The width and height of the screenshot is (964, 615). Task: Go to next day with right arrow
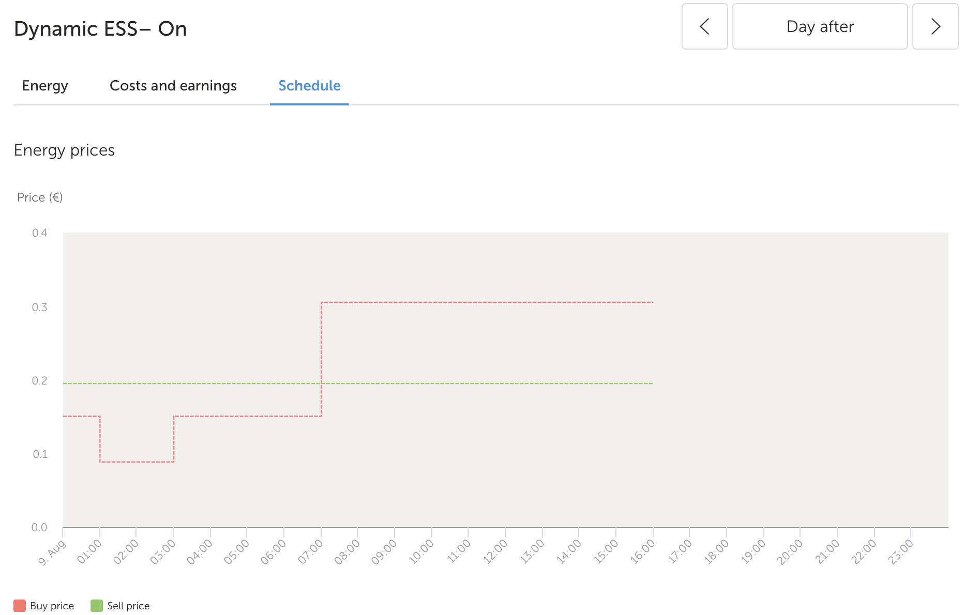pyautogui.click(x=935, y=26)
